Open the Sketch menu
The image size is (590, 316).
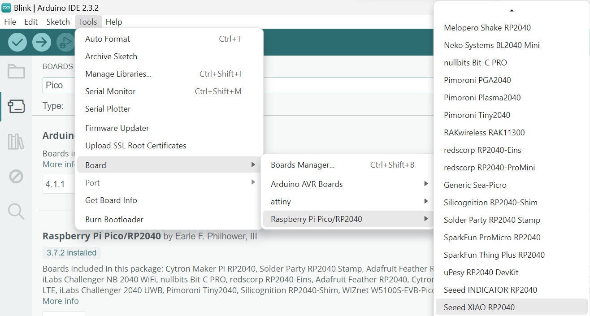58,22
